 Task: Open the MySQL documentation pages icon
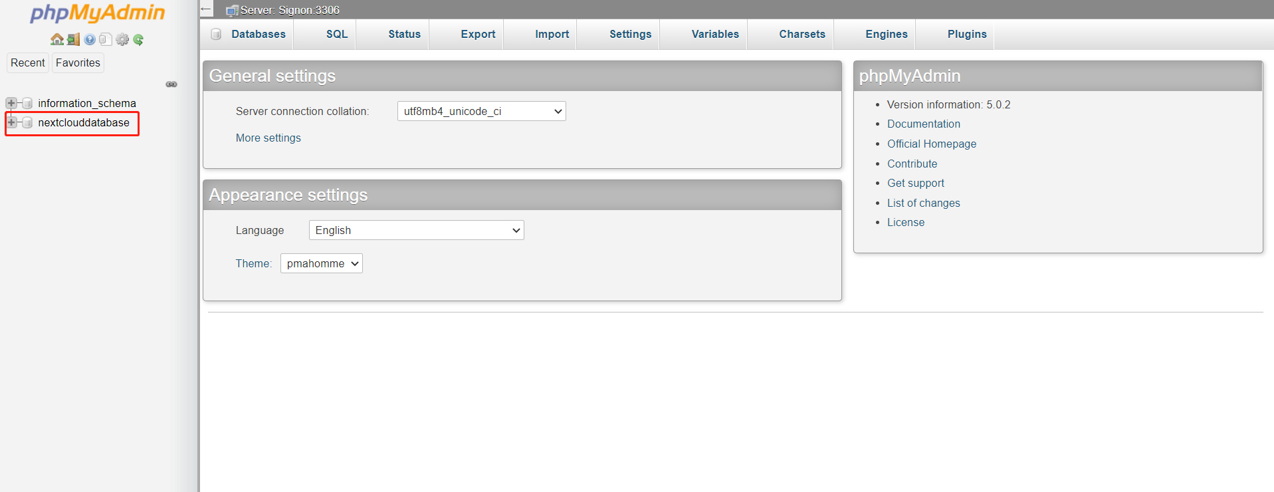pos(106,39)
